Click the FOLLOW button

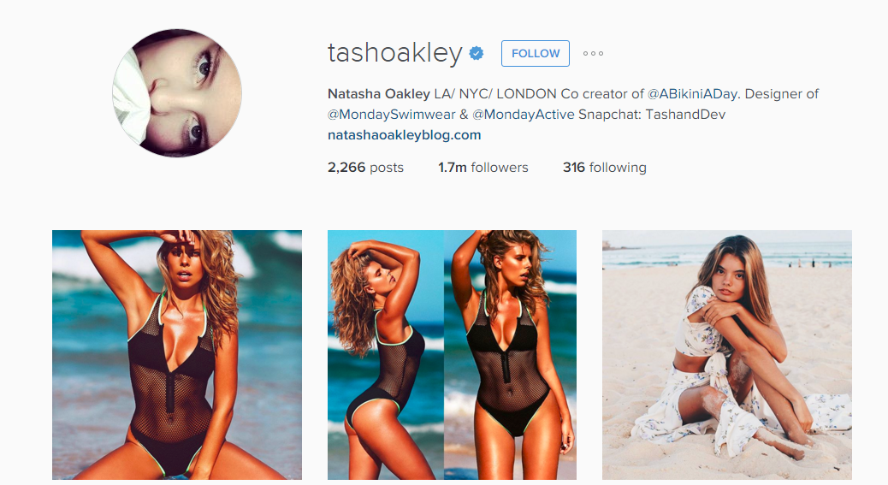pyautogui.click(x=536, y=53)
